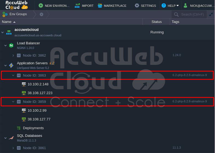
Task: Click the New Environment plus icon
Action: [41, 6]
